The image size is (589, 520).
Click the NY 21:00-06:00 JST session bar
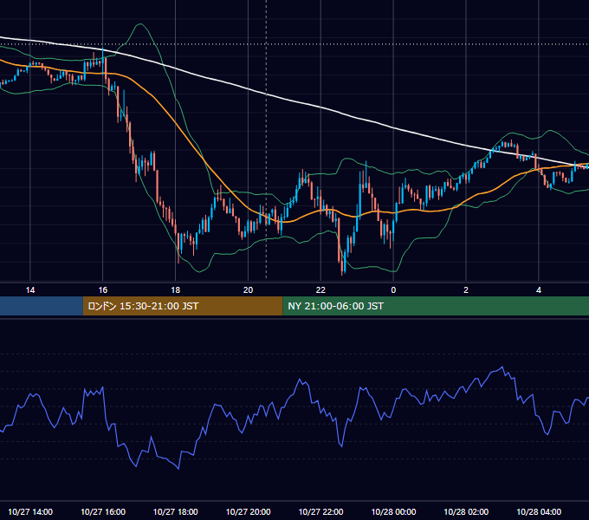[x=436, y=306]
